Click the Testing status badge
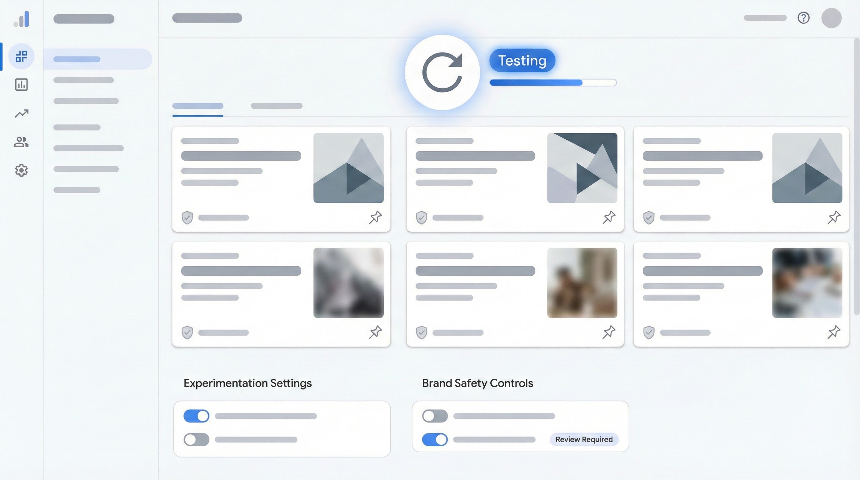This screenshot has width=860, height=480. click(x=522, y=60)
